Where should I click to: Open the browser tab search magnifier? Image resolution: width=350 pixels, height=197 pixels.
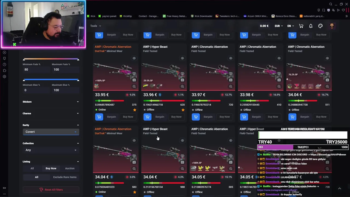coord(331,4)
